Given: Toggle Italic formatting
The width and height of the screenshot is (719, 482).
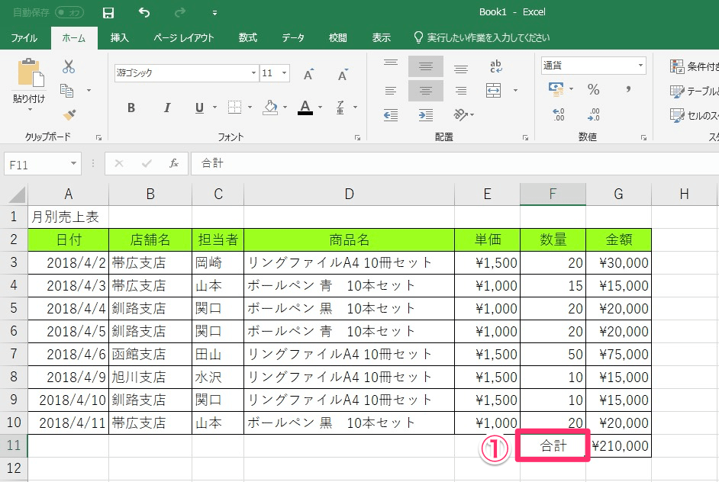Looking at the screenshot, I should click(167, 108).
